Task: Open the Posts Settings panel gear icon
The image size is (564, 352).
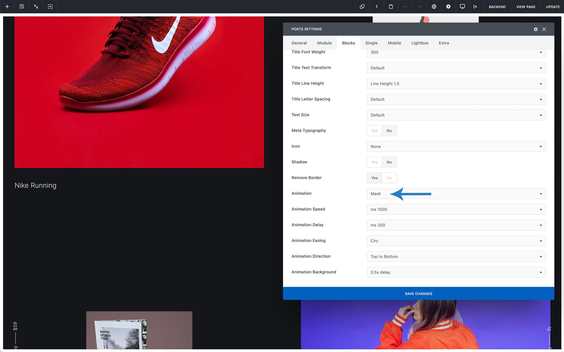Action: 536,29
